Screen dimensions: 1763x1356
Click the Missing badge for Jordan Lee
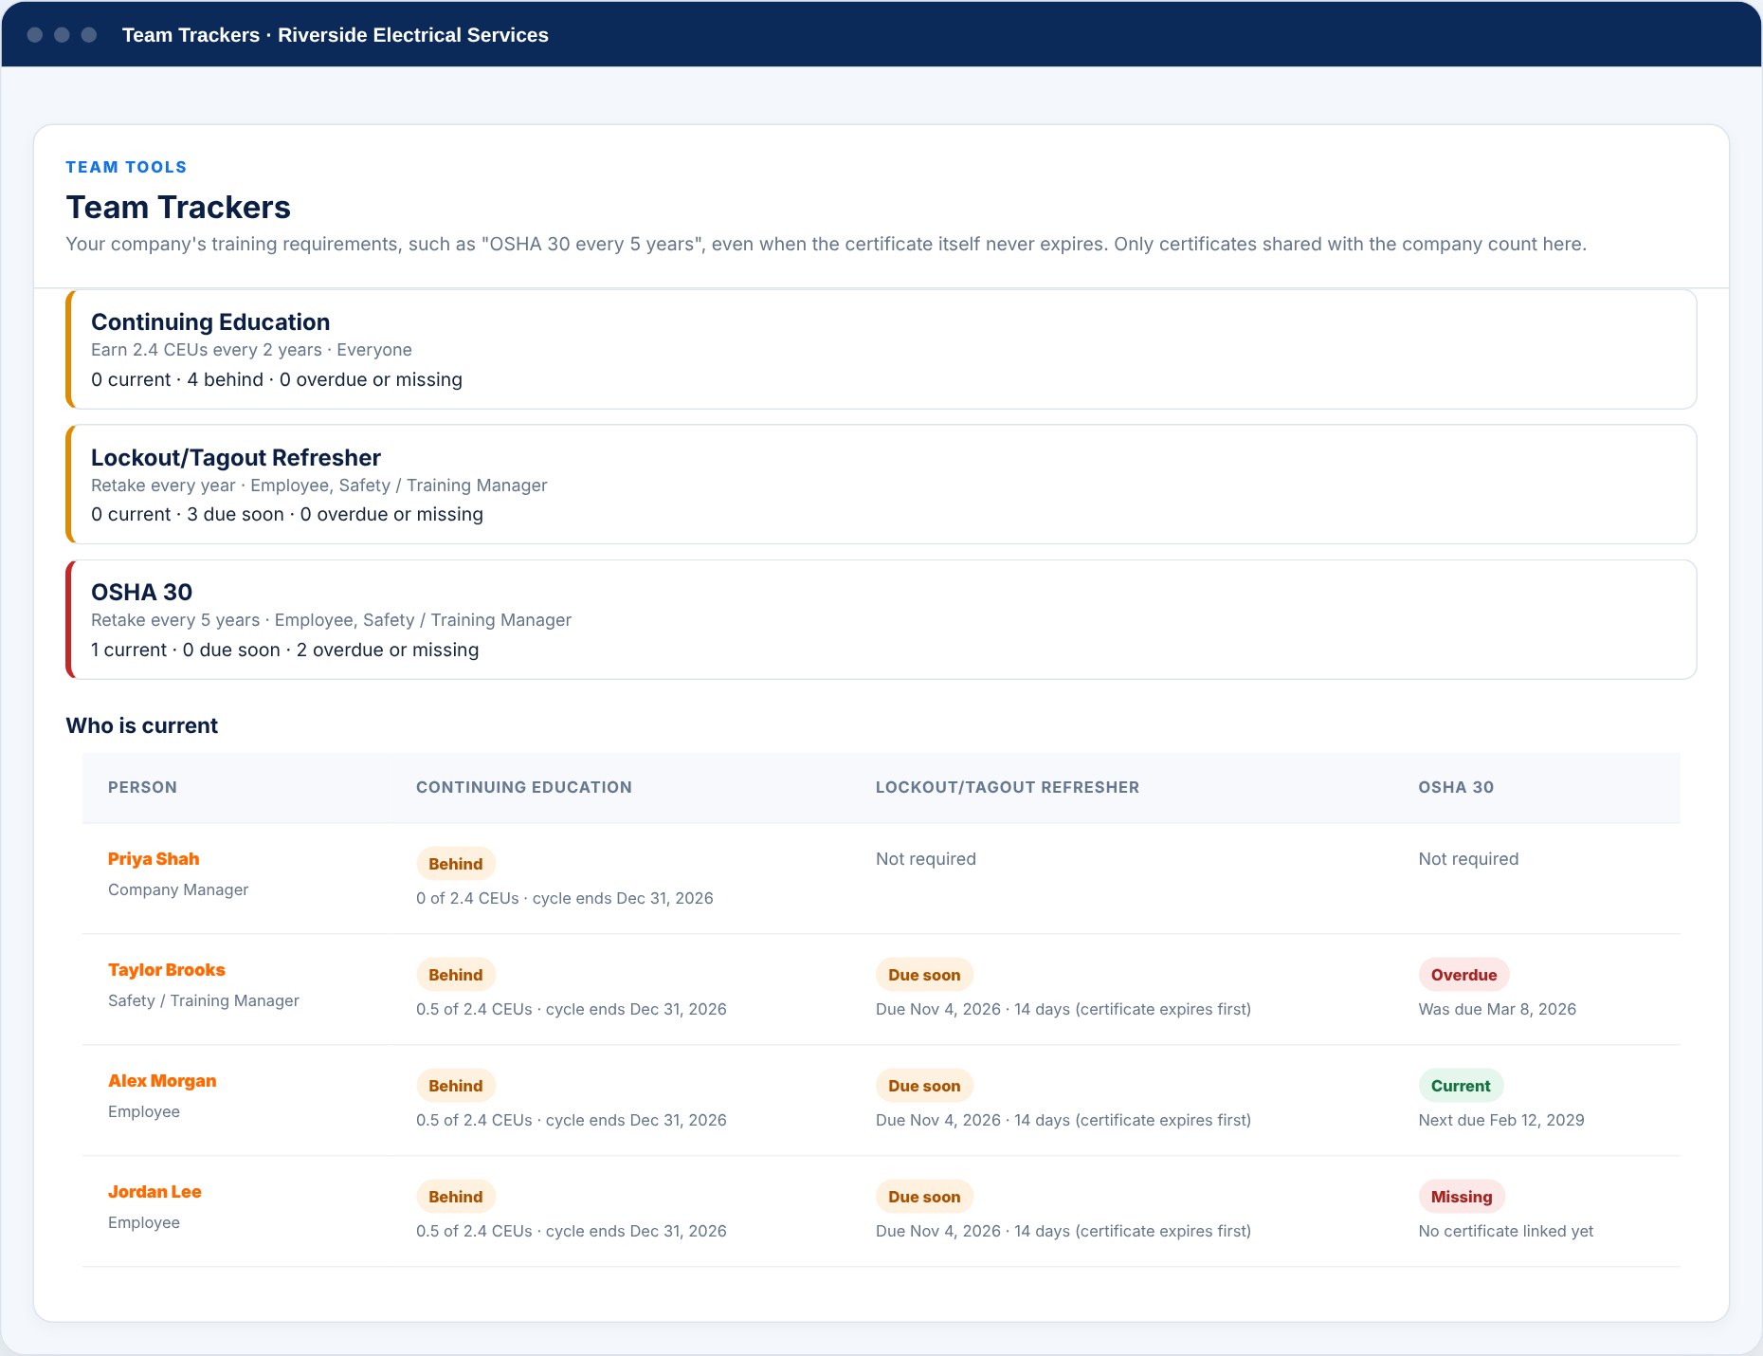[x=1462, y=1197]
